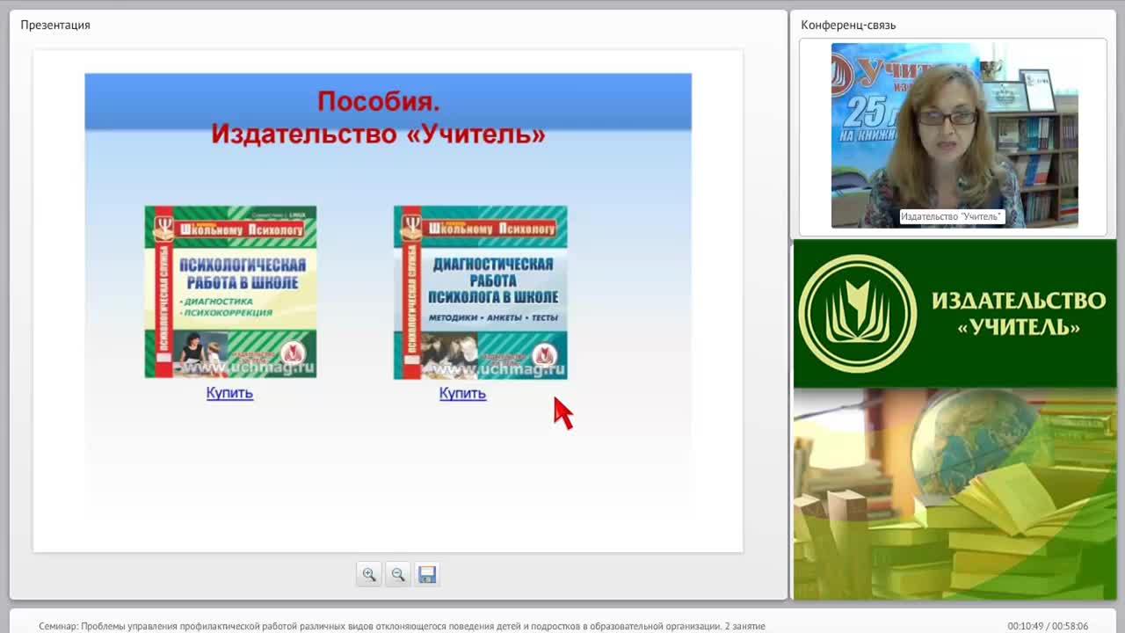Follow the Купить link under the left book
Screen dimensions: 1125x633
pyautogui.click(x=229, y=393)
